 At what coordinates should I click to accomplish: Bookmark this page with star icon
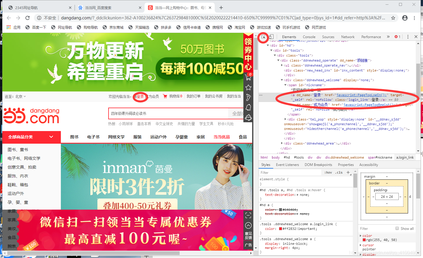pos(393,18)
